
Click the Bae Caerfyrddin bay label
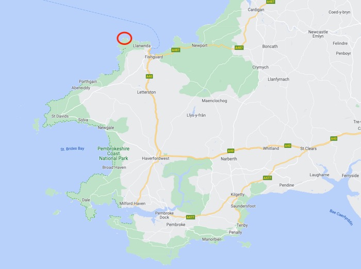(341, 217)
